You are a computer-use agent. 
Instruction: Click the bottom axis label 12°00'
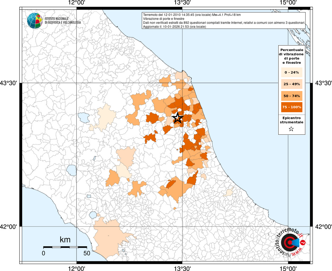(76, 269)
